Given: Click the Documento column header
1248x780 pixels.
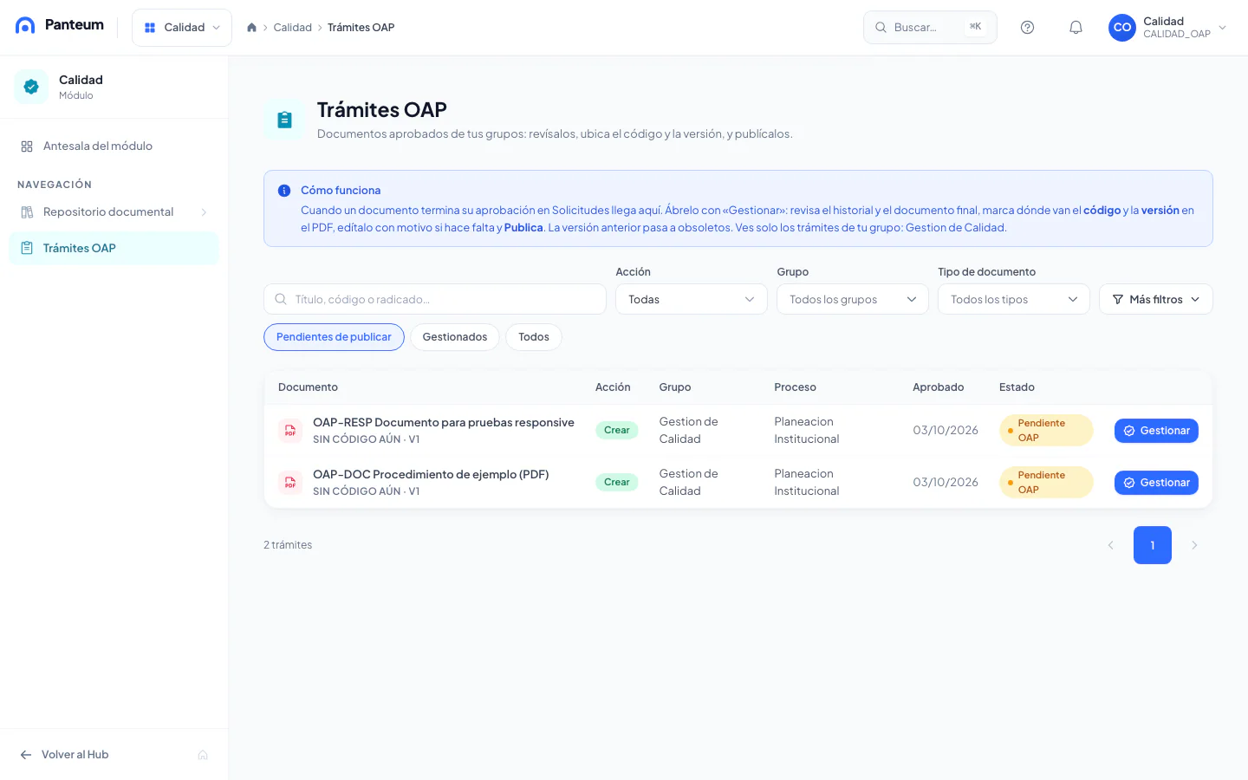Looking at the screenshot, I should 308,387.
